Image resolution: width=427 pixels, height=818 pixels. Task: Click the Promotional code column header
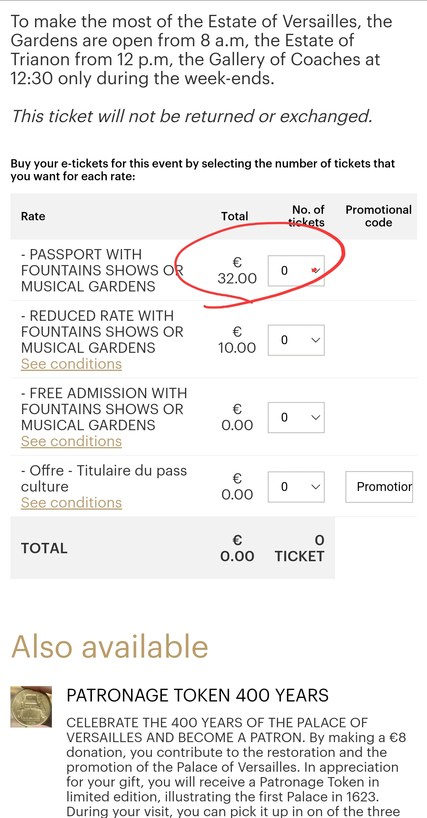(x=378, y=216)
